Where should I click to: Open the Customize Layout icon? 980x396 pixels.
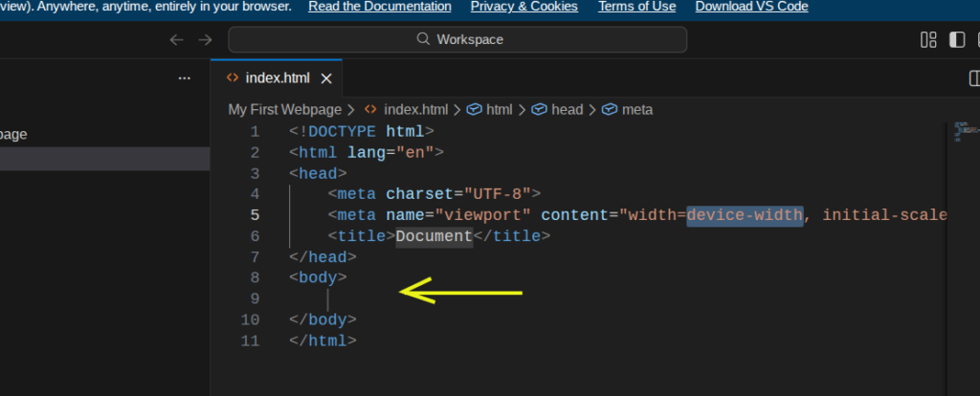(927, 39)
